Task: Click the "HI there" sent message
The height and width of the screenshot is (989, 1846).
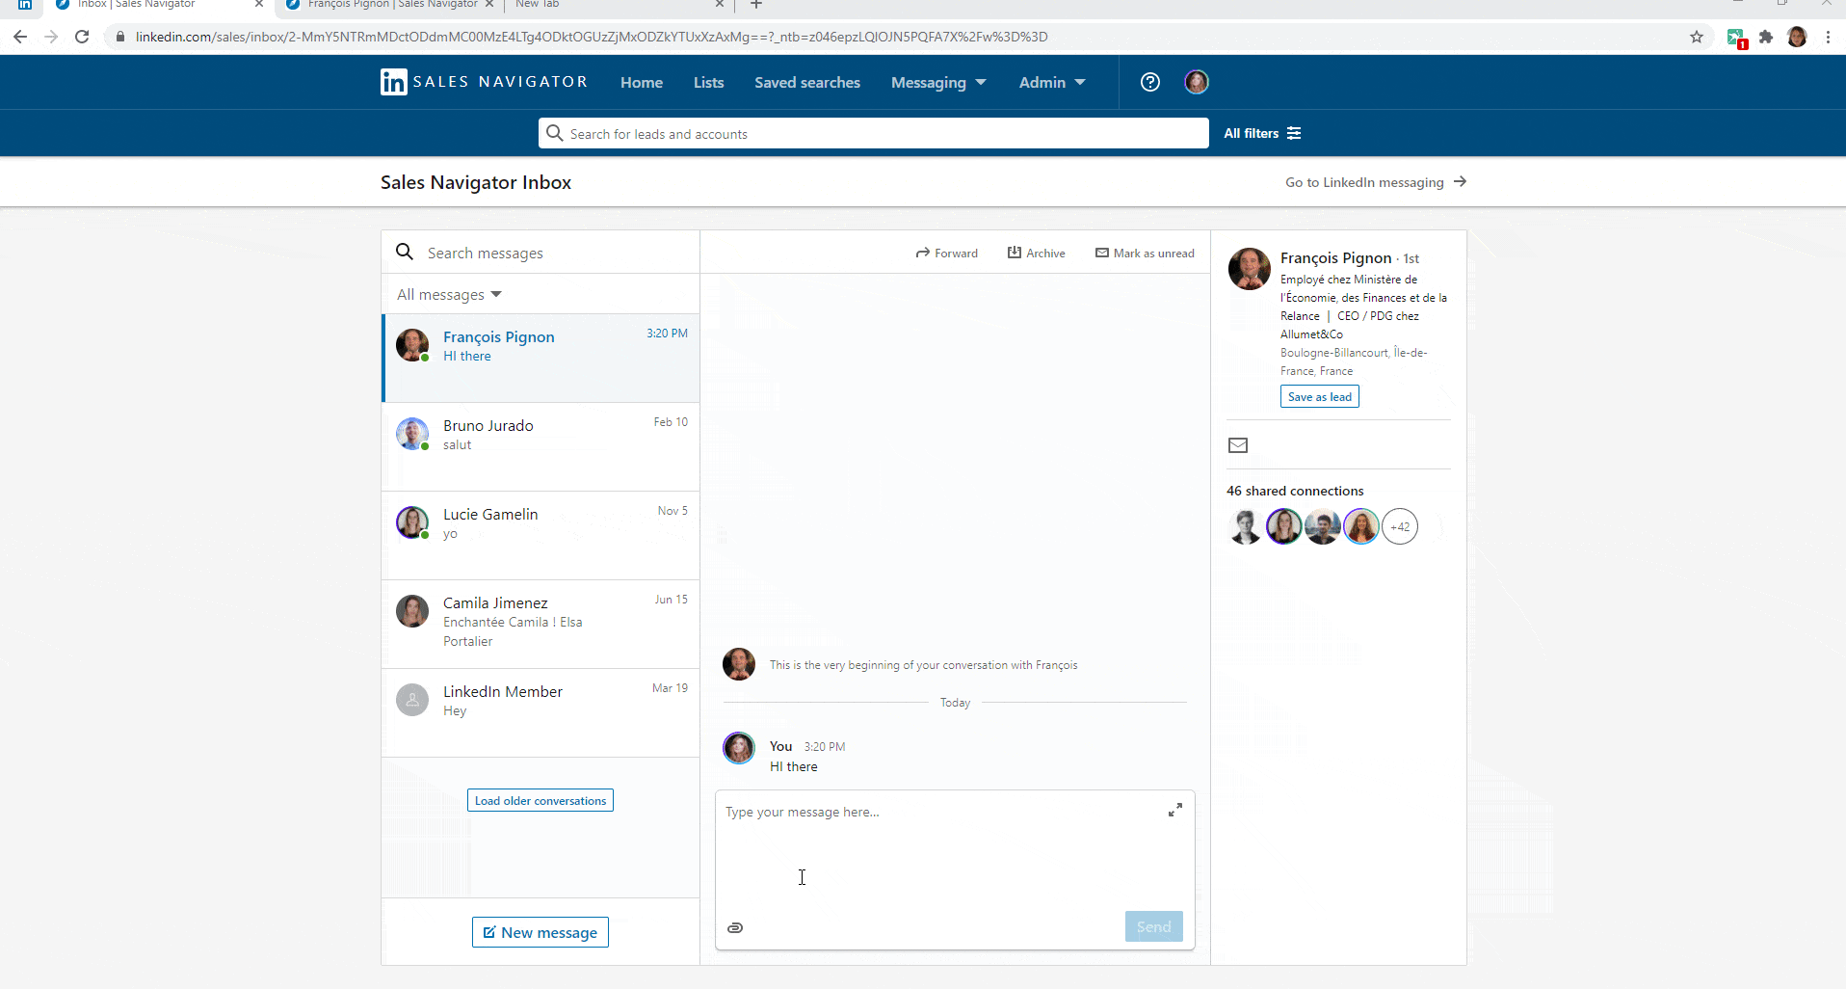Action: click(x=793, y=766)
